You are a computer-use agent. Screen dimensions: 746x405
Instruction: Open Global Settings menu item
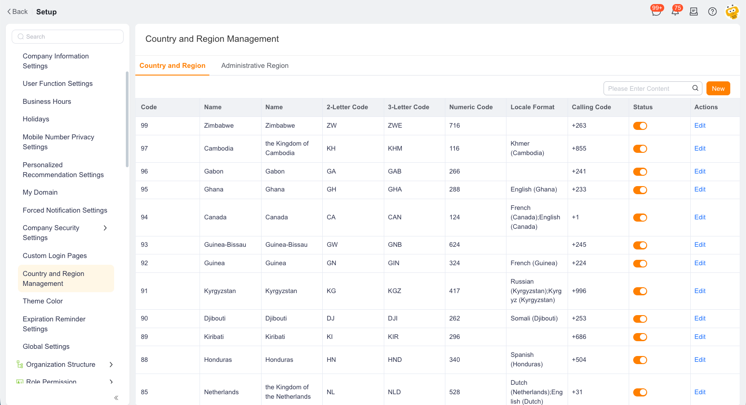46,347
